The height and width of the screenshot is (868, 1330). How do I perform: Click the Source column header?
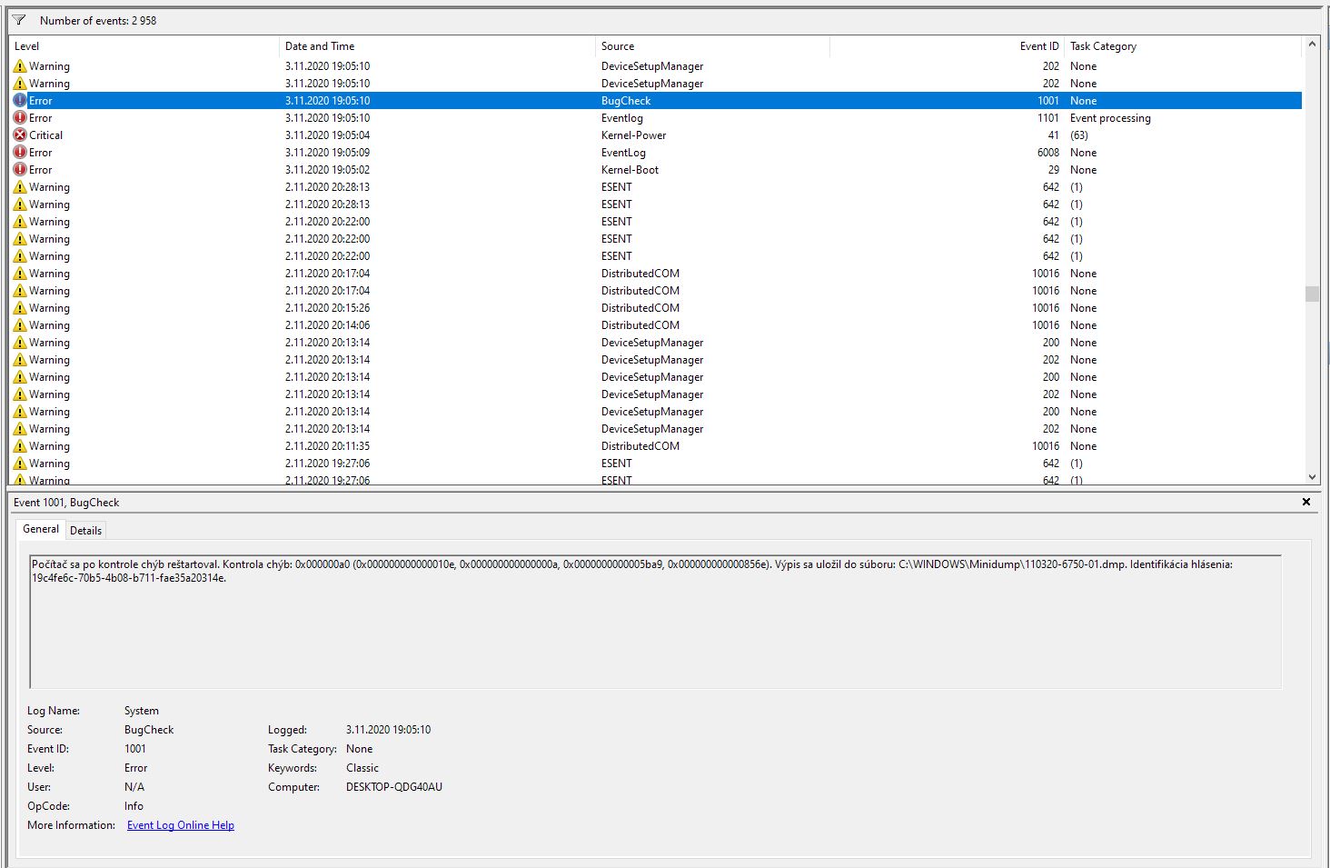pyautogui.click(x=618, y=46)
